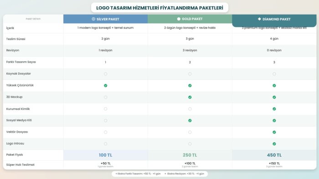Click the Yüksek Çözünürlük row label

tap(20, 85)
